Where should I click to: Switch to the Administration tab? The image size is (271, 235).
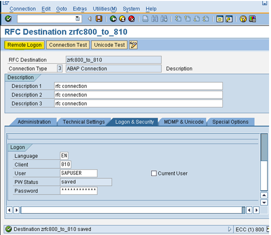(34, 122)
